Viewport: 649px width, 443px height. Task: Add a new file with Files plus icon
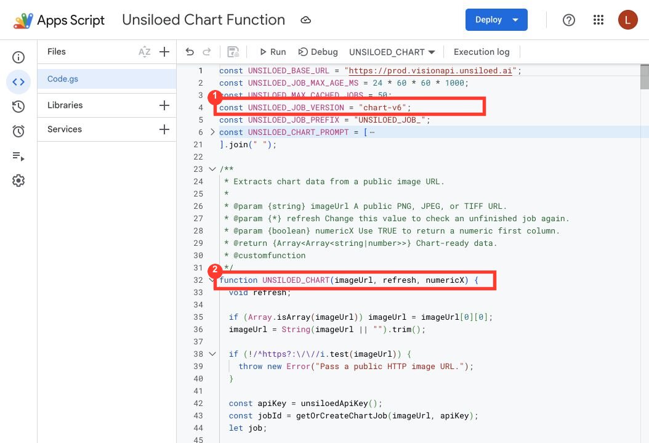164,52
